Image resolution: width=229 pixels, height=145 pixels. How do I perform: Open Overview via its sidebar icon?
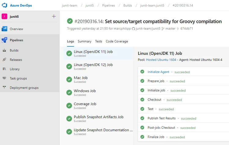coord(5,29)
